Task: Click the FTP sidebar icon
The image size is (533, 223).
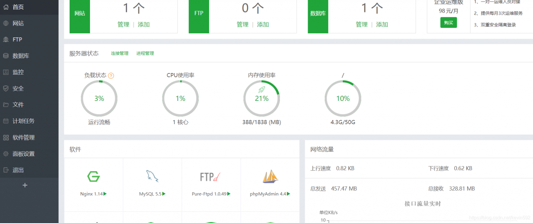Action: (6, 39)
